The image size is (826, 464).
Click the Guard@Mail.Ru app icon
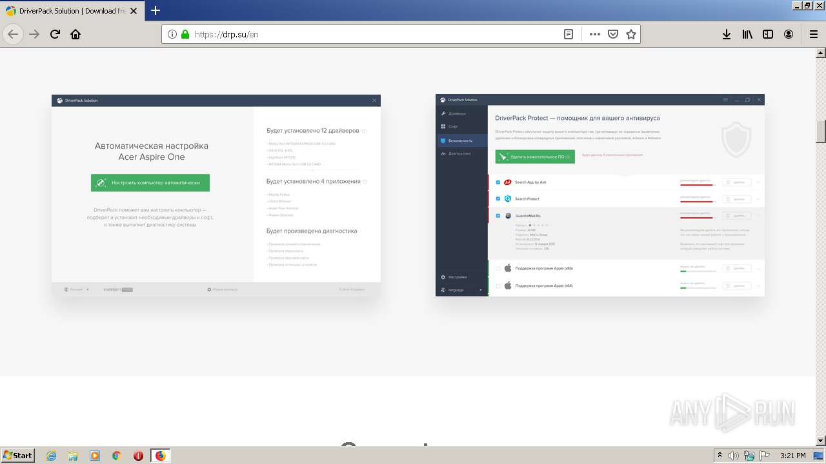pos(508,216)
